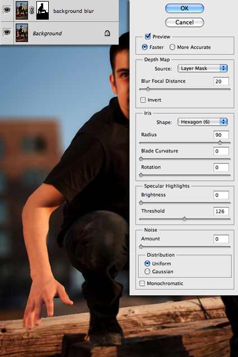Select the Background layer thumbnail

[22, 33]
